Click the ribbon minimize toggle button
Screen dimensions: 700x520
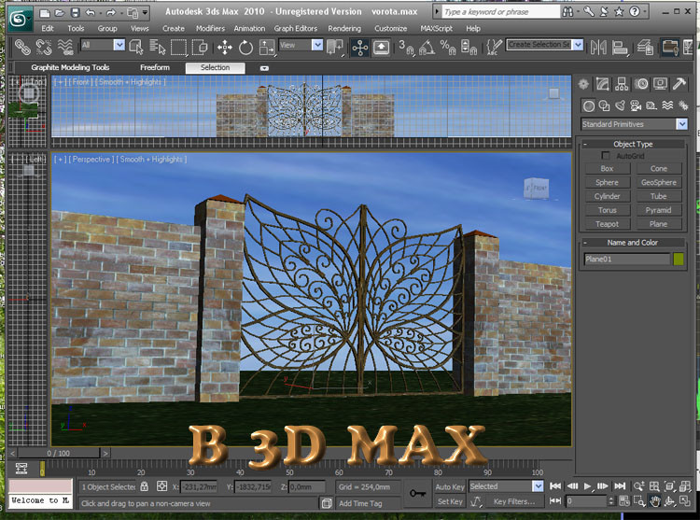click(264, 68)
